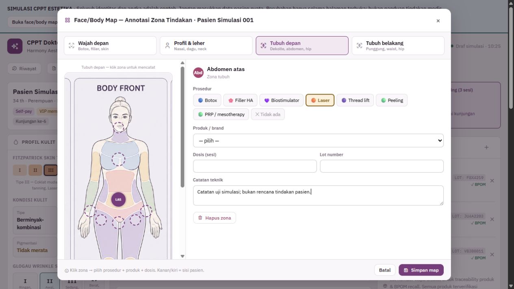Click the info icon in dialog footer hint
The height and width of the screenshot is (289, 514).
(x=67, y=271)
